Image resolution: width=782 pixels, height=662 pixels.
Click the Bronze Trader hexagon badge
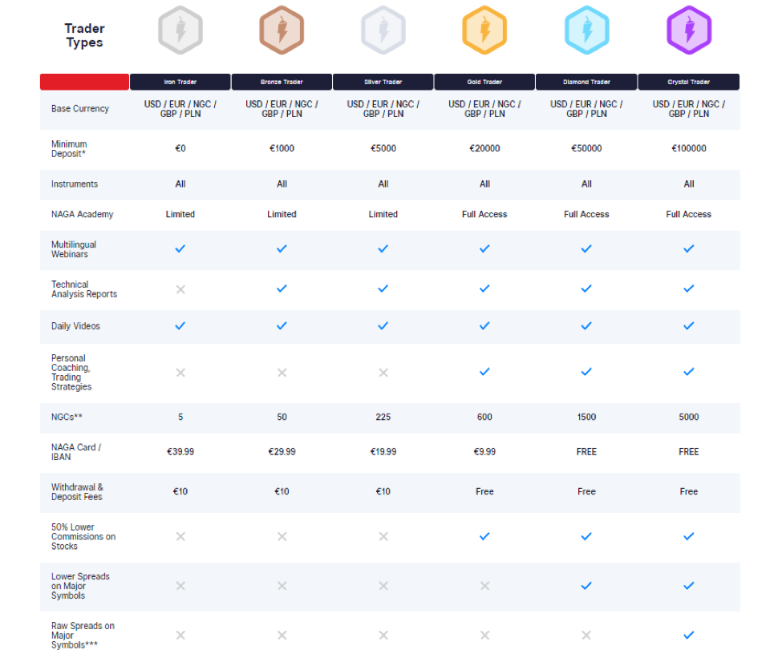click(282, 30)
